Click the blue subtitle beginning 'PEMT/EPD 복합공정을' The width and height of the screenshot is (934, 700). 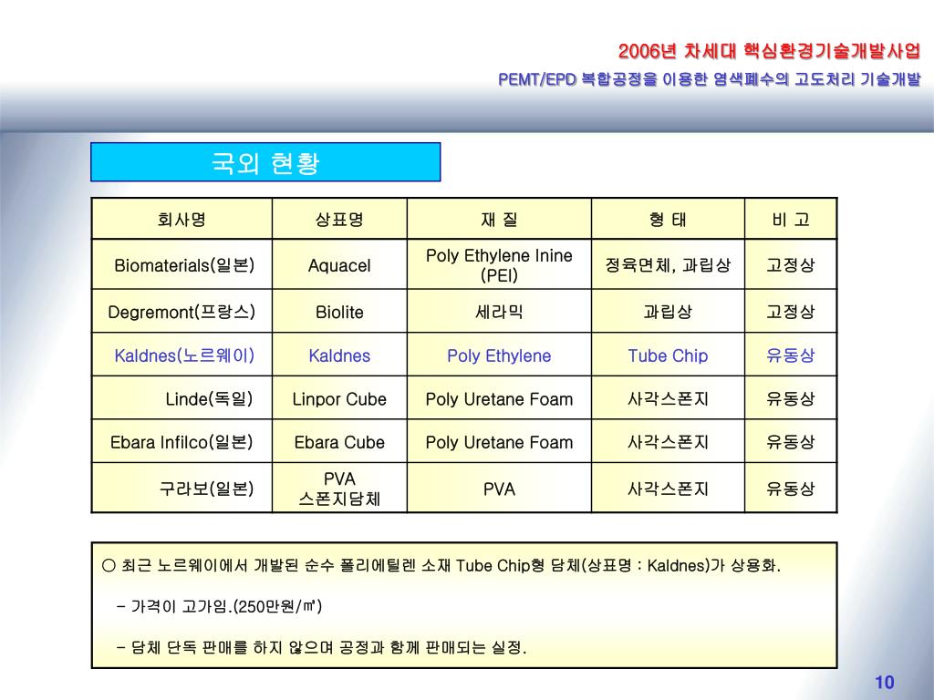tap(710, 79)
